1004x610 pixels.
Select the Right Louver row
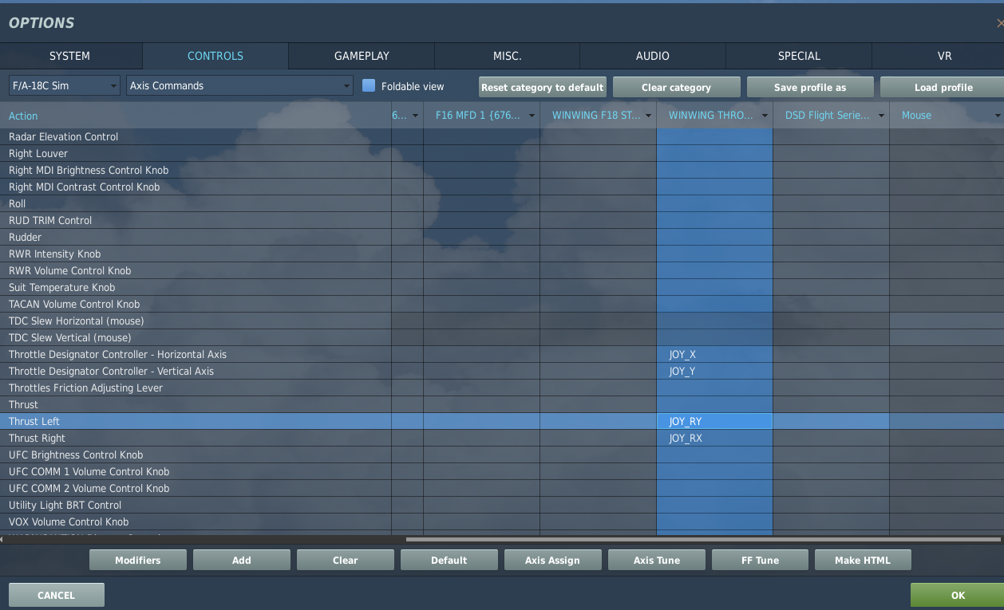502,153
